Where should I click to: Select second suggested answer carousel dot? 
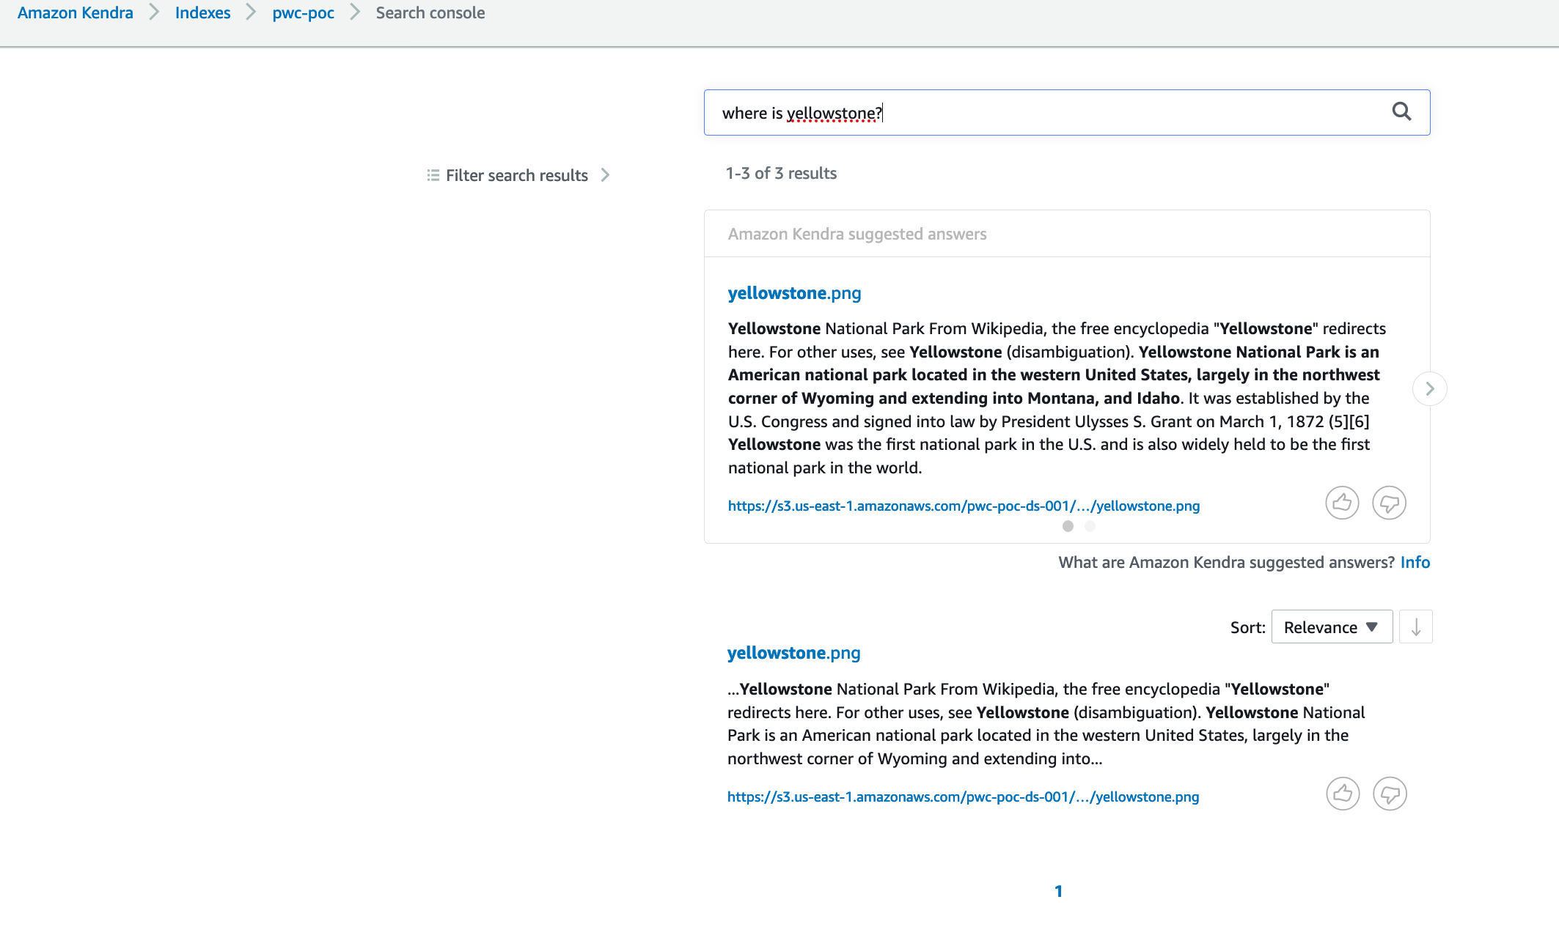point(1090,526)
